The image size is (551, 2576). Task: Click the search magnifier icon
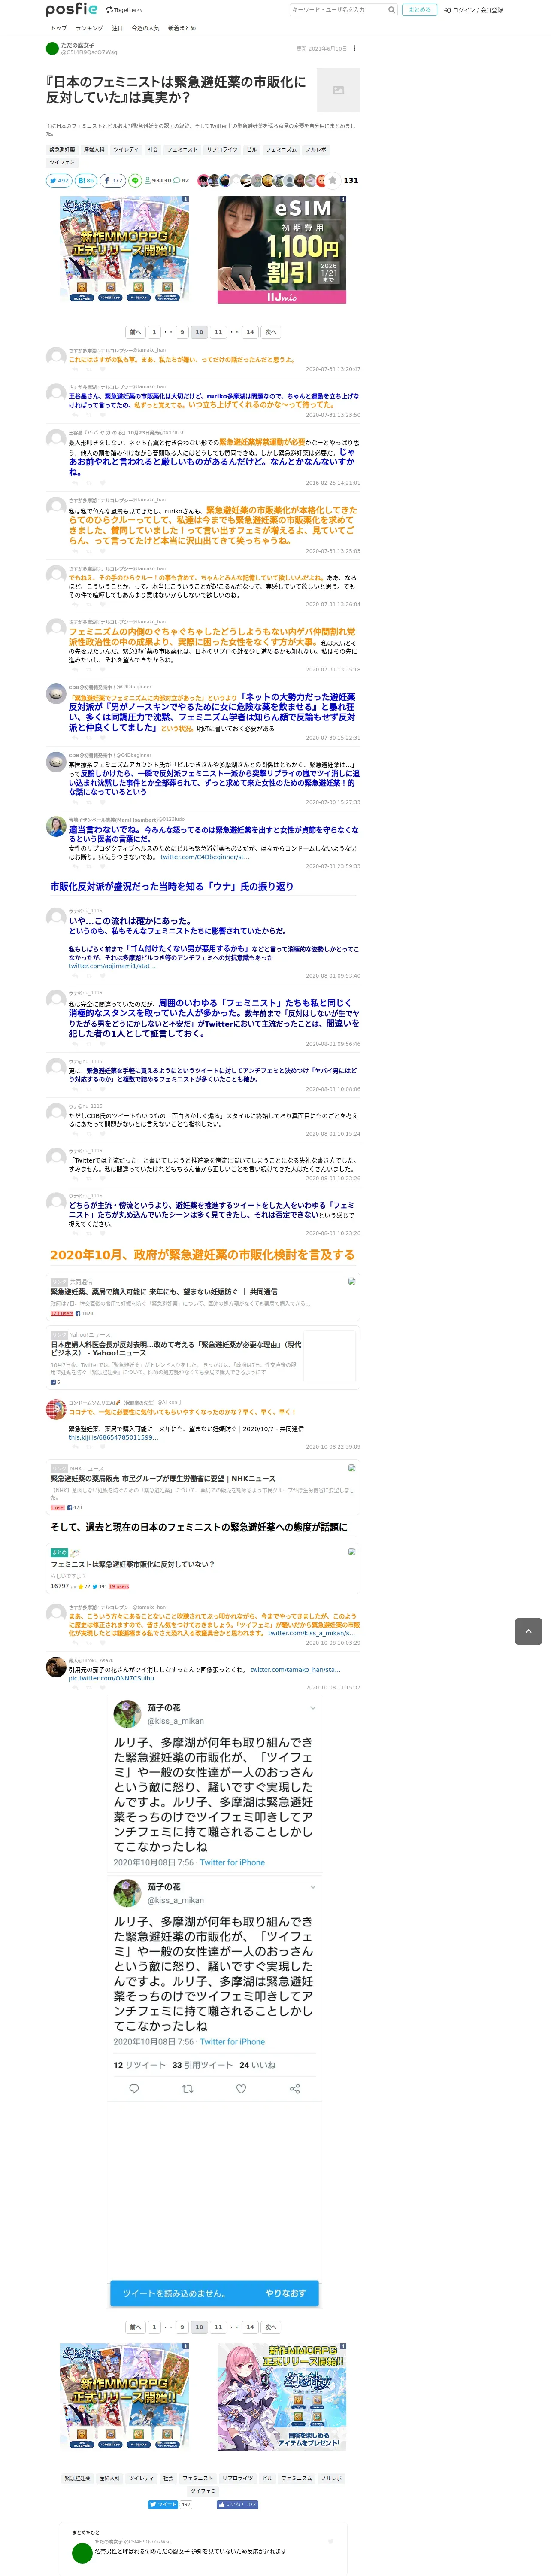click(x=391, y=10)
